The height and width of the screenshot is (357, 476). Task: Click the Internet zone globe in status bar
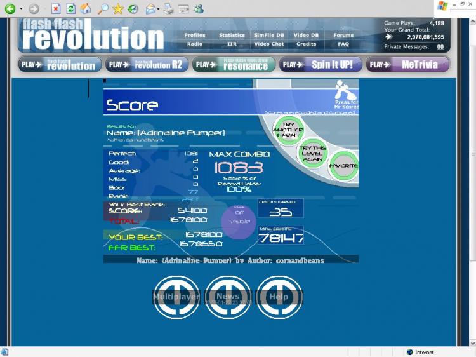point(410,352)
